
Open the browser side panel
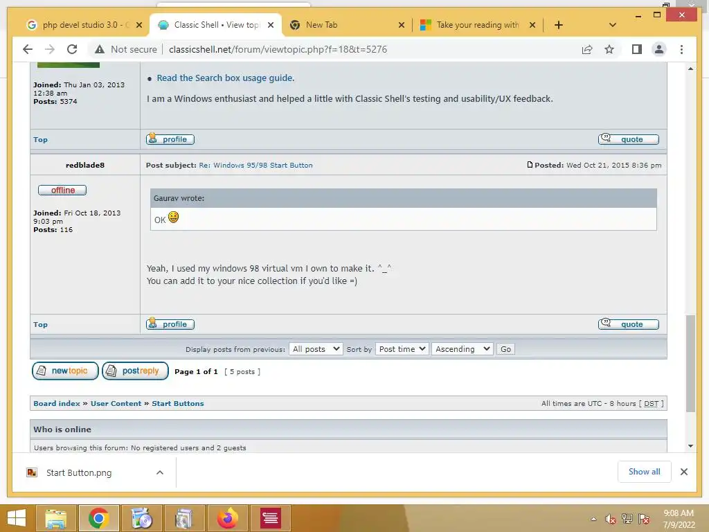[637, 49]
